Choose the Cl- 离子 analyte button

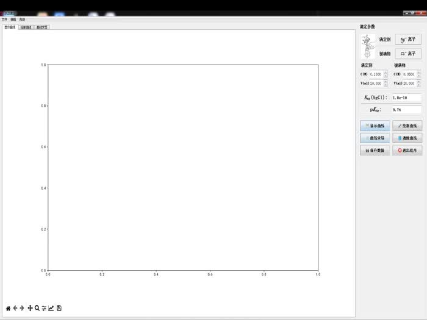(x=407, y=54)
